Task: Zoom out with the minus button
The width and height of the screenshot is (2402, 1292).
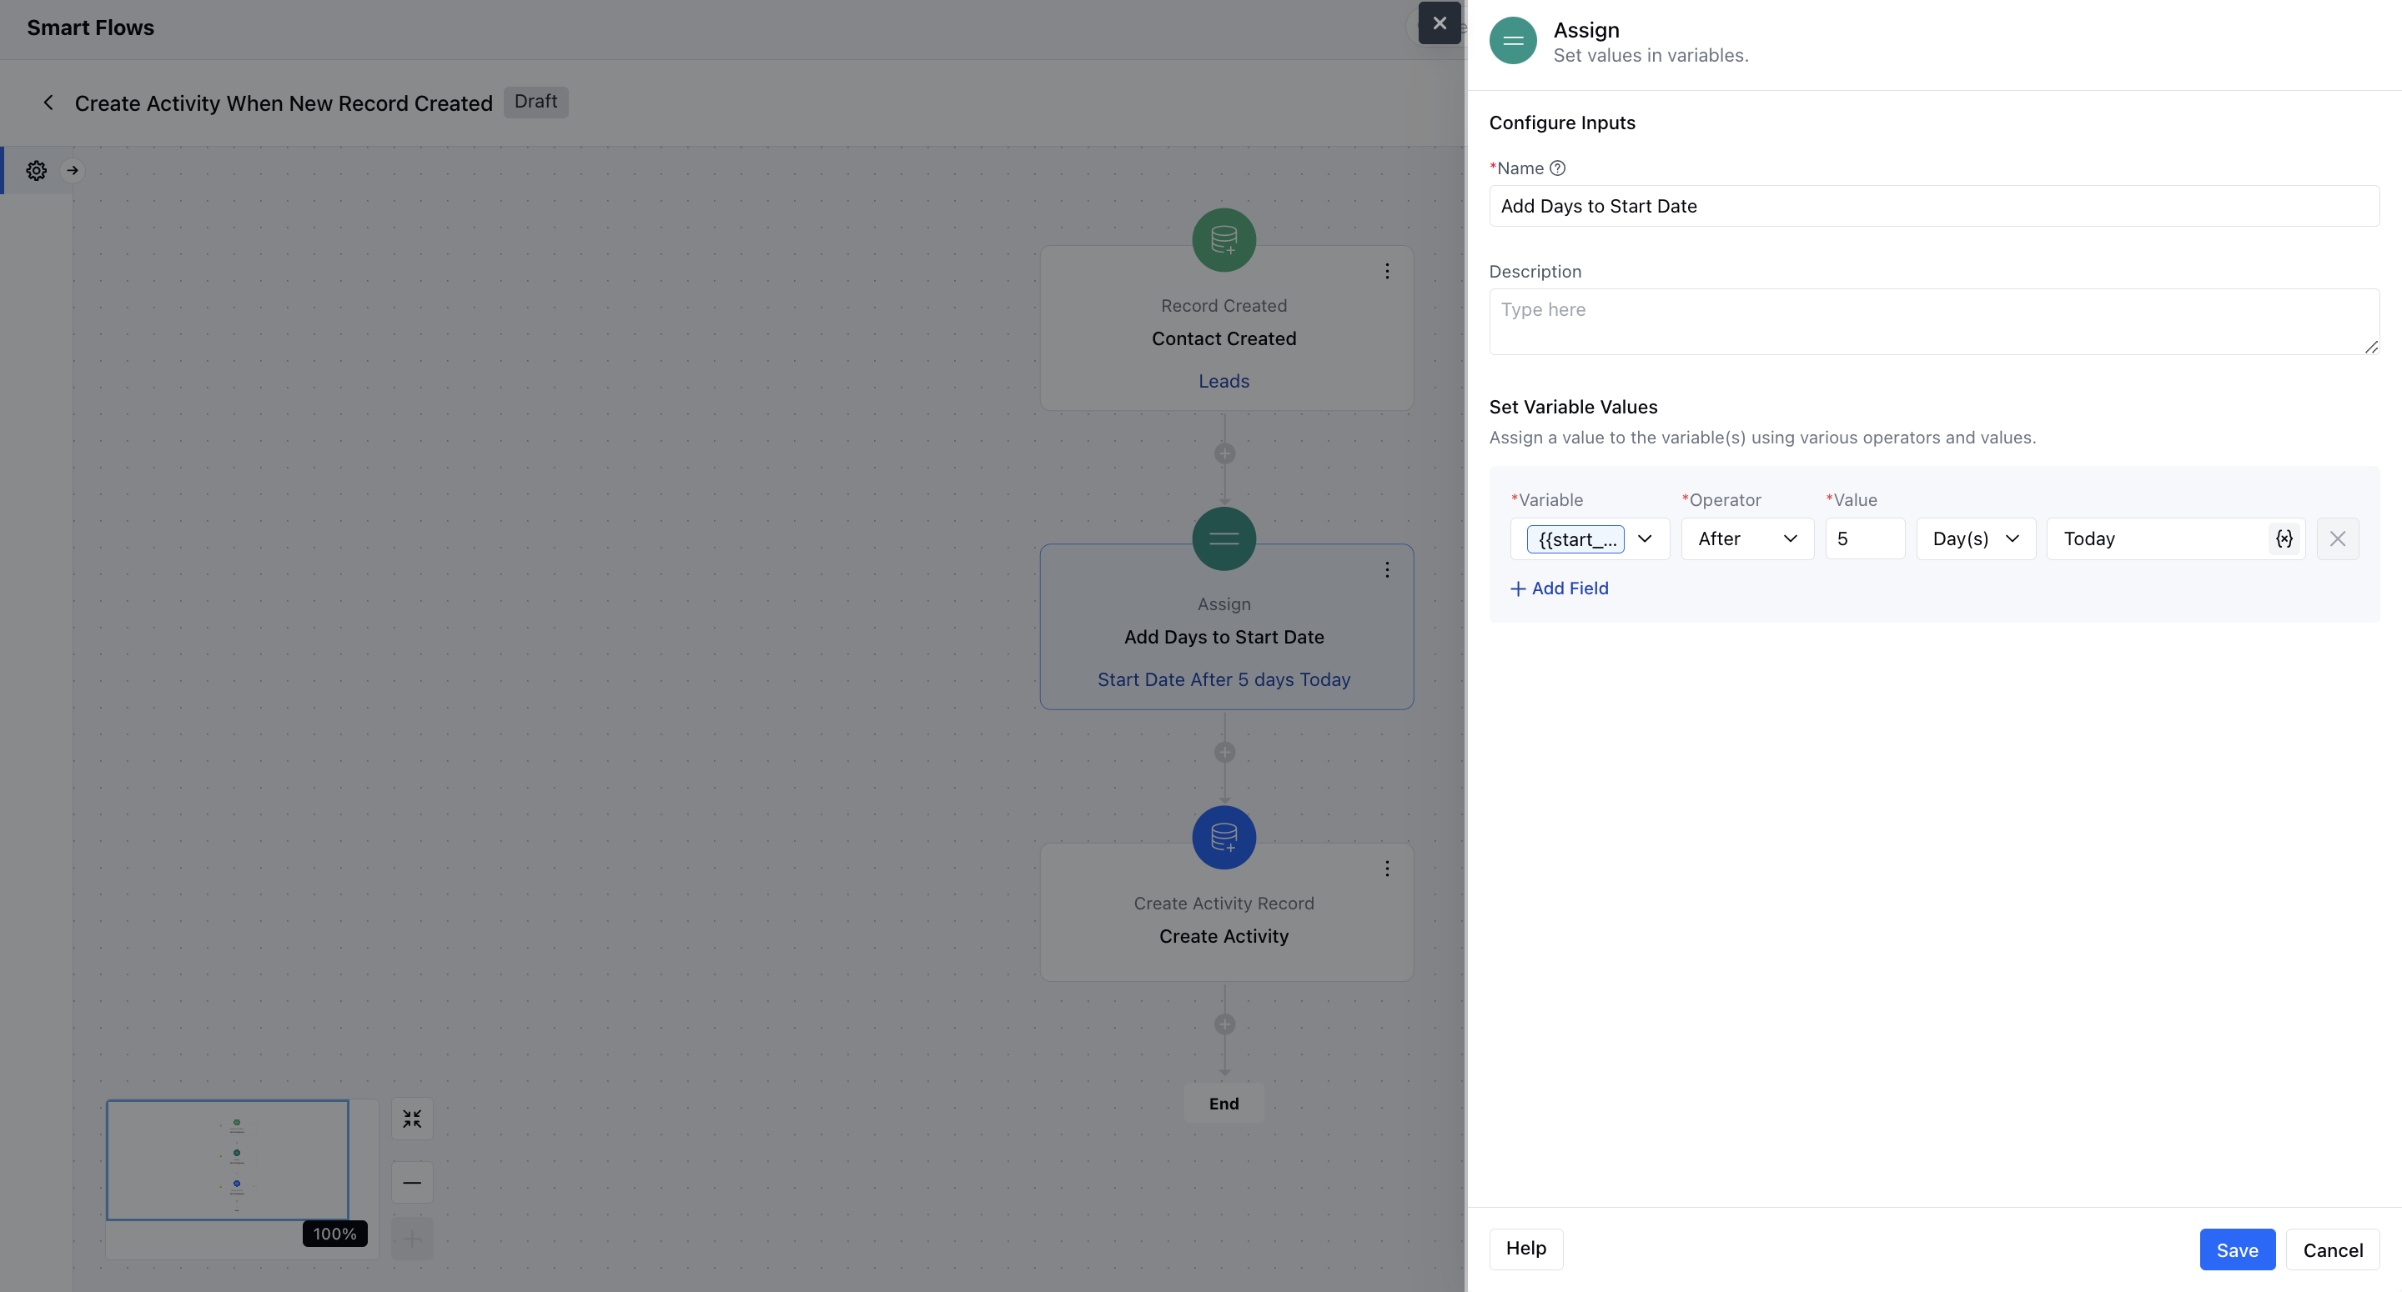Action: tap(412, 1182)
